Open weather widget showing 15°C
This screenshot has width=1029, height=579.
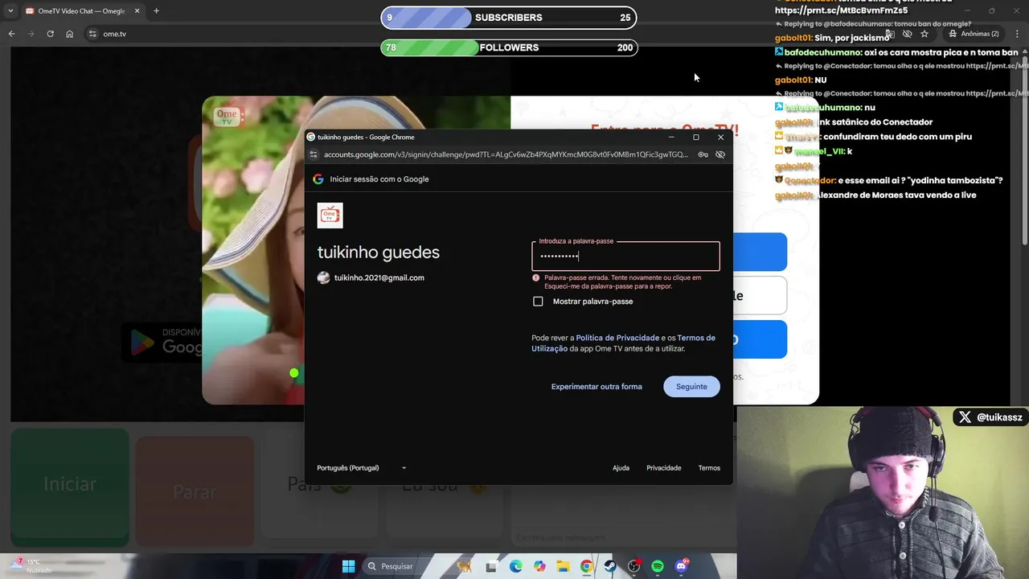pyautogui.click(x=32, y=566)
